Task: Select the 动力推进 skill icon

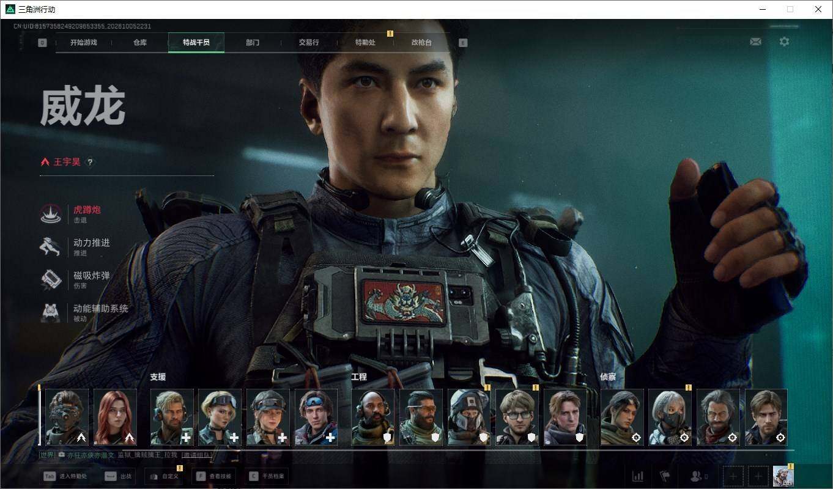Action: 51,247
